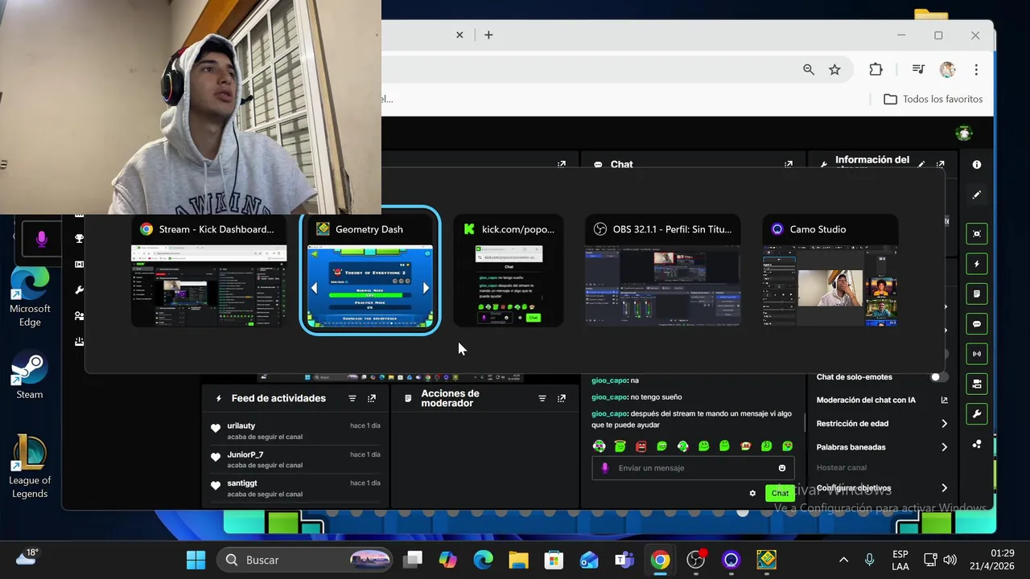Click chat bubble icon in right sidebar
This screenshot has height=579, width=1030.
point(977,324)
